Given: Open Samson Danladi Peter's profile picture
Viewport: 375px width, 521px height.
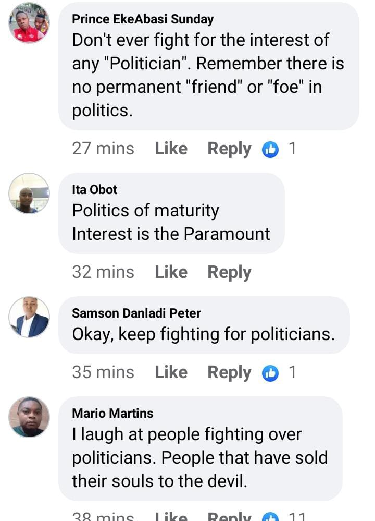Looking at the screenshot, I should [x=29, y=317].
